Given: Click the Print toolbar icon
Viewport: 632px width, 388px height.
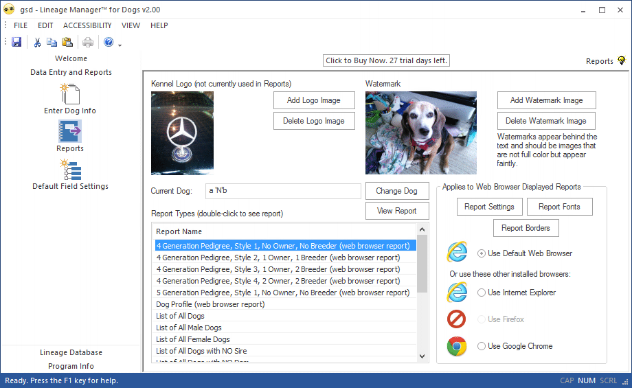Looking at the screenshot, I should click(87, 42).
